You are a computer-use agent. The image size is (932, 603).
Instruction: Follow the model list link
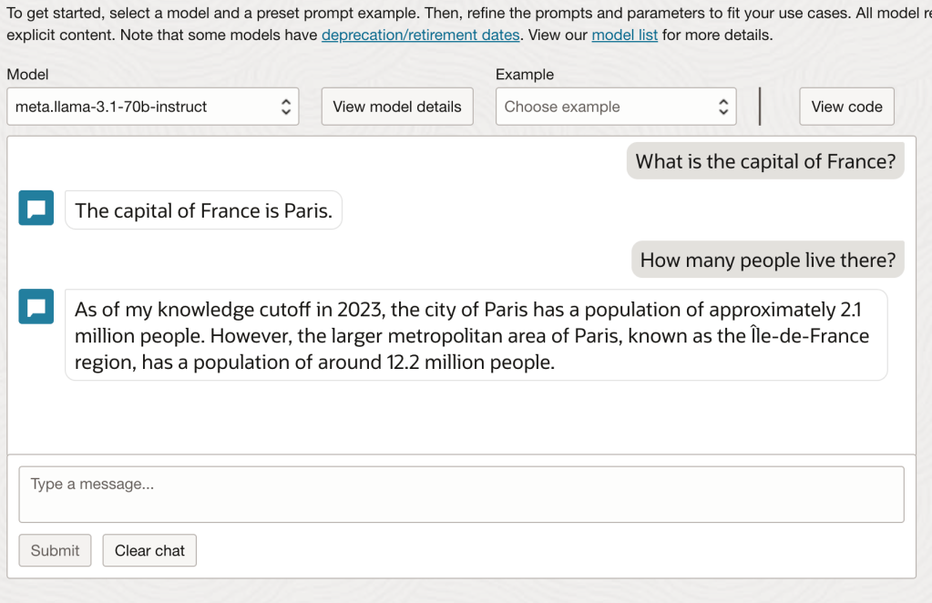coord(624,36)
